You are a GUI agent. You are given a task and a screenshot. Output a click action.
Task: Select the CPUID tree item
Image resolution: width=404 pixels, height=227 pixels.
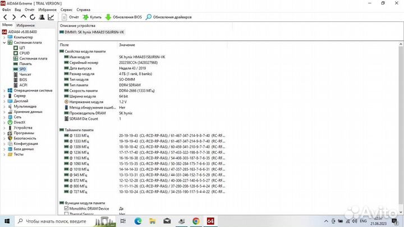22,53
